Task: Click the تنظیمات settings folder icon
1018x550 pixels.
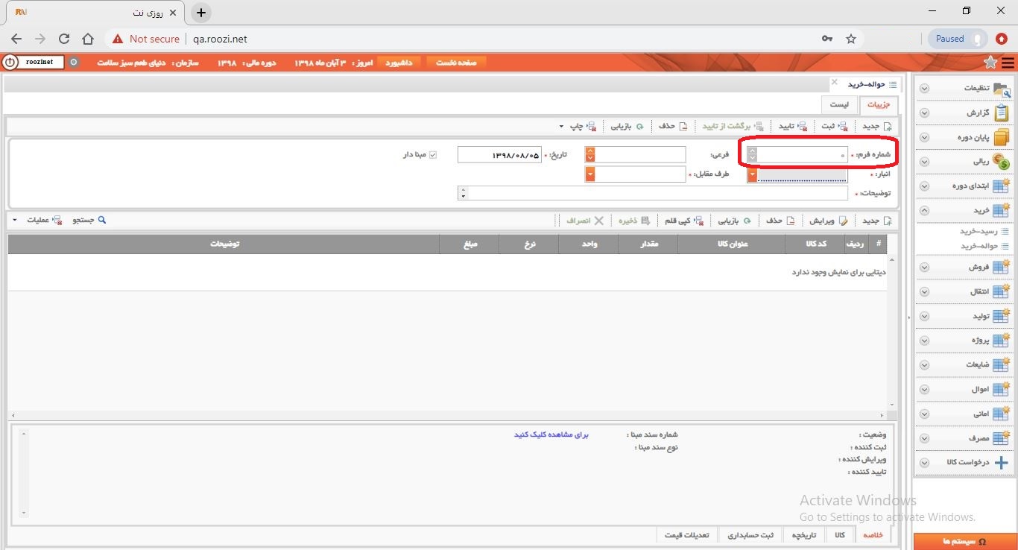Action: pyautogui.click(x=1002, y=88)
